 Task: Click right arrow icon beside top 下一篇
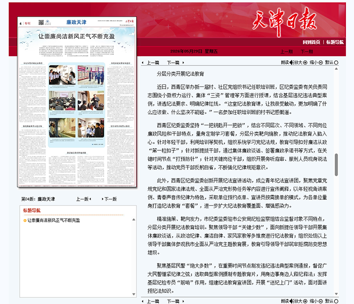tap(183, 63)
